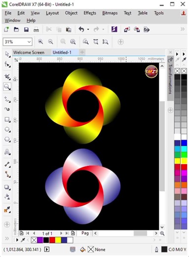Viewport: 189px width, 257px height.
Task: Go to first page arrow
Action: (x=28, y=233)
